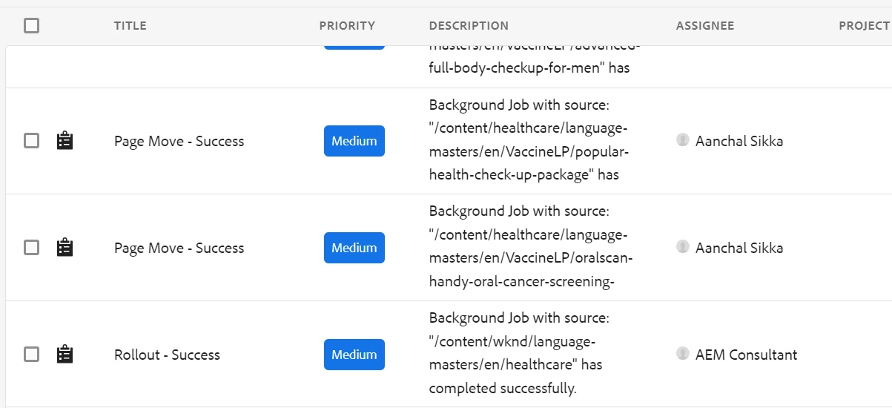Viewport: 892px width, 408px height.
Task: Select checkbox for oralscan Page Move row
Action: pos(31,248)
